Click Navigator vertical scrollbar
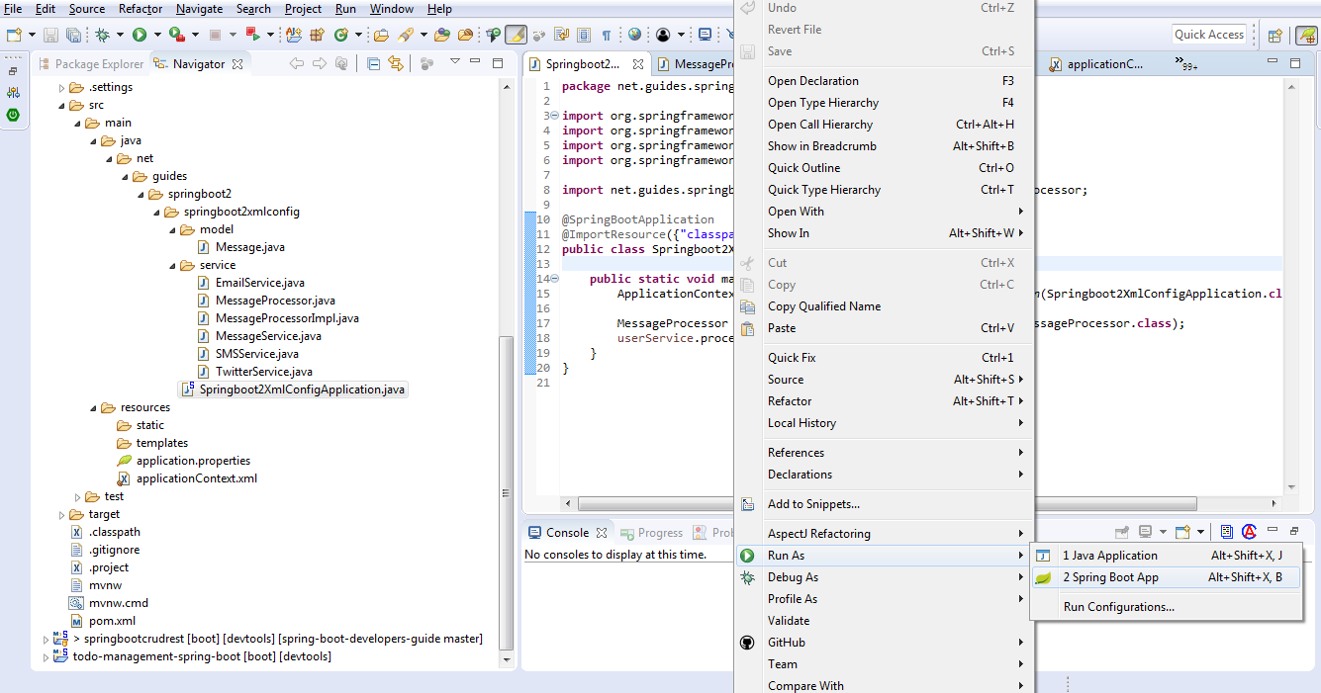Viewport: 1321px width, 693px height. click(x=507, y=494)
